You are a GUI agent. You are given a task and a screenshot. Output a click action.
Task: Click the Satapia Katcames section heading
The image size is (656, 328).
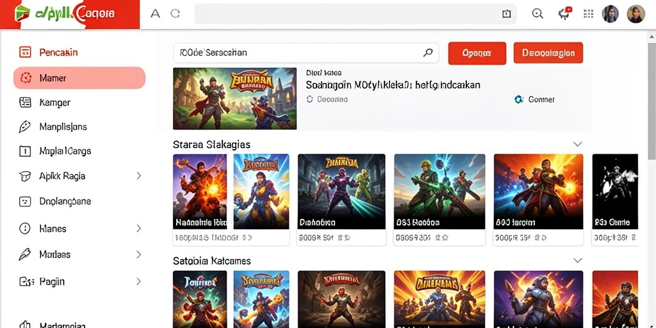(x=211, y=261)
